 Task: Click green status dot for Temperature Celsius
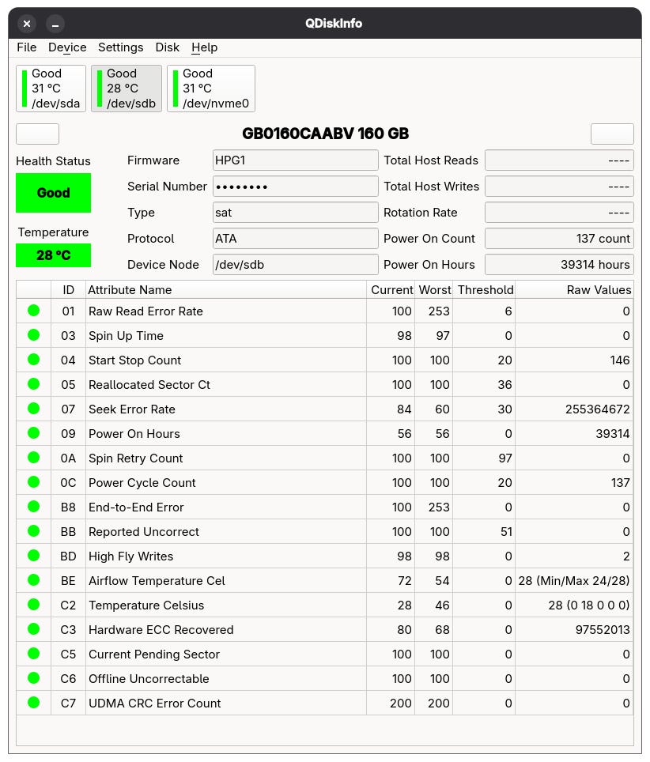(33, 605)
